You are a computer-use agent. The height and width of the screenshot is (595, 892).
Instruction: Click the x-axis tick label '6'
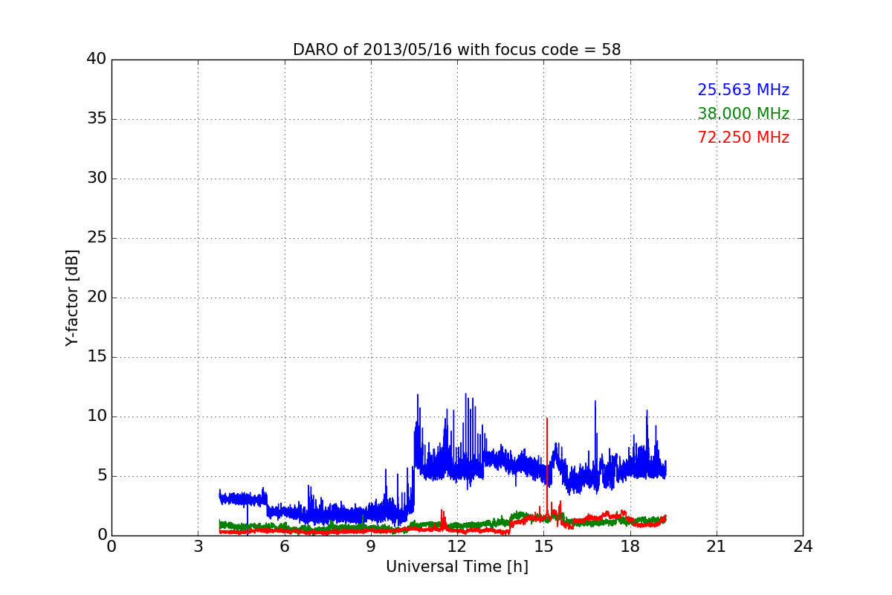(284, 546)
